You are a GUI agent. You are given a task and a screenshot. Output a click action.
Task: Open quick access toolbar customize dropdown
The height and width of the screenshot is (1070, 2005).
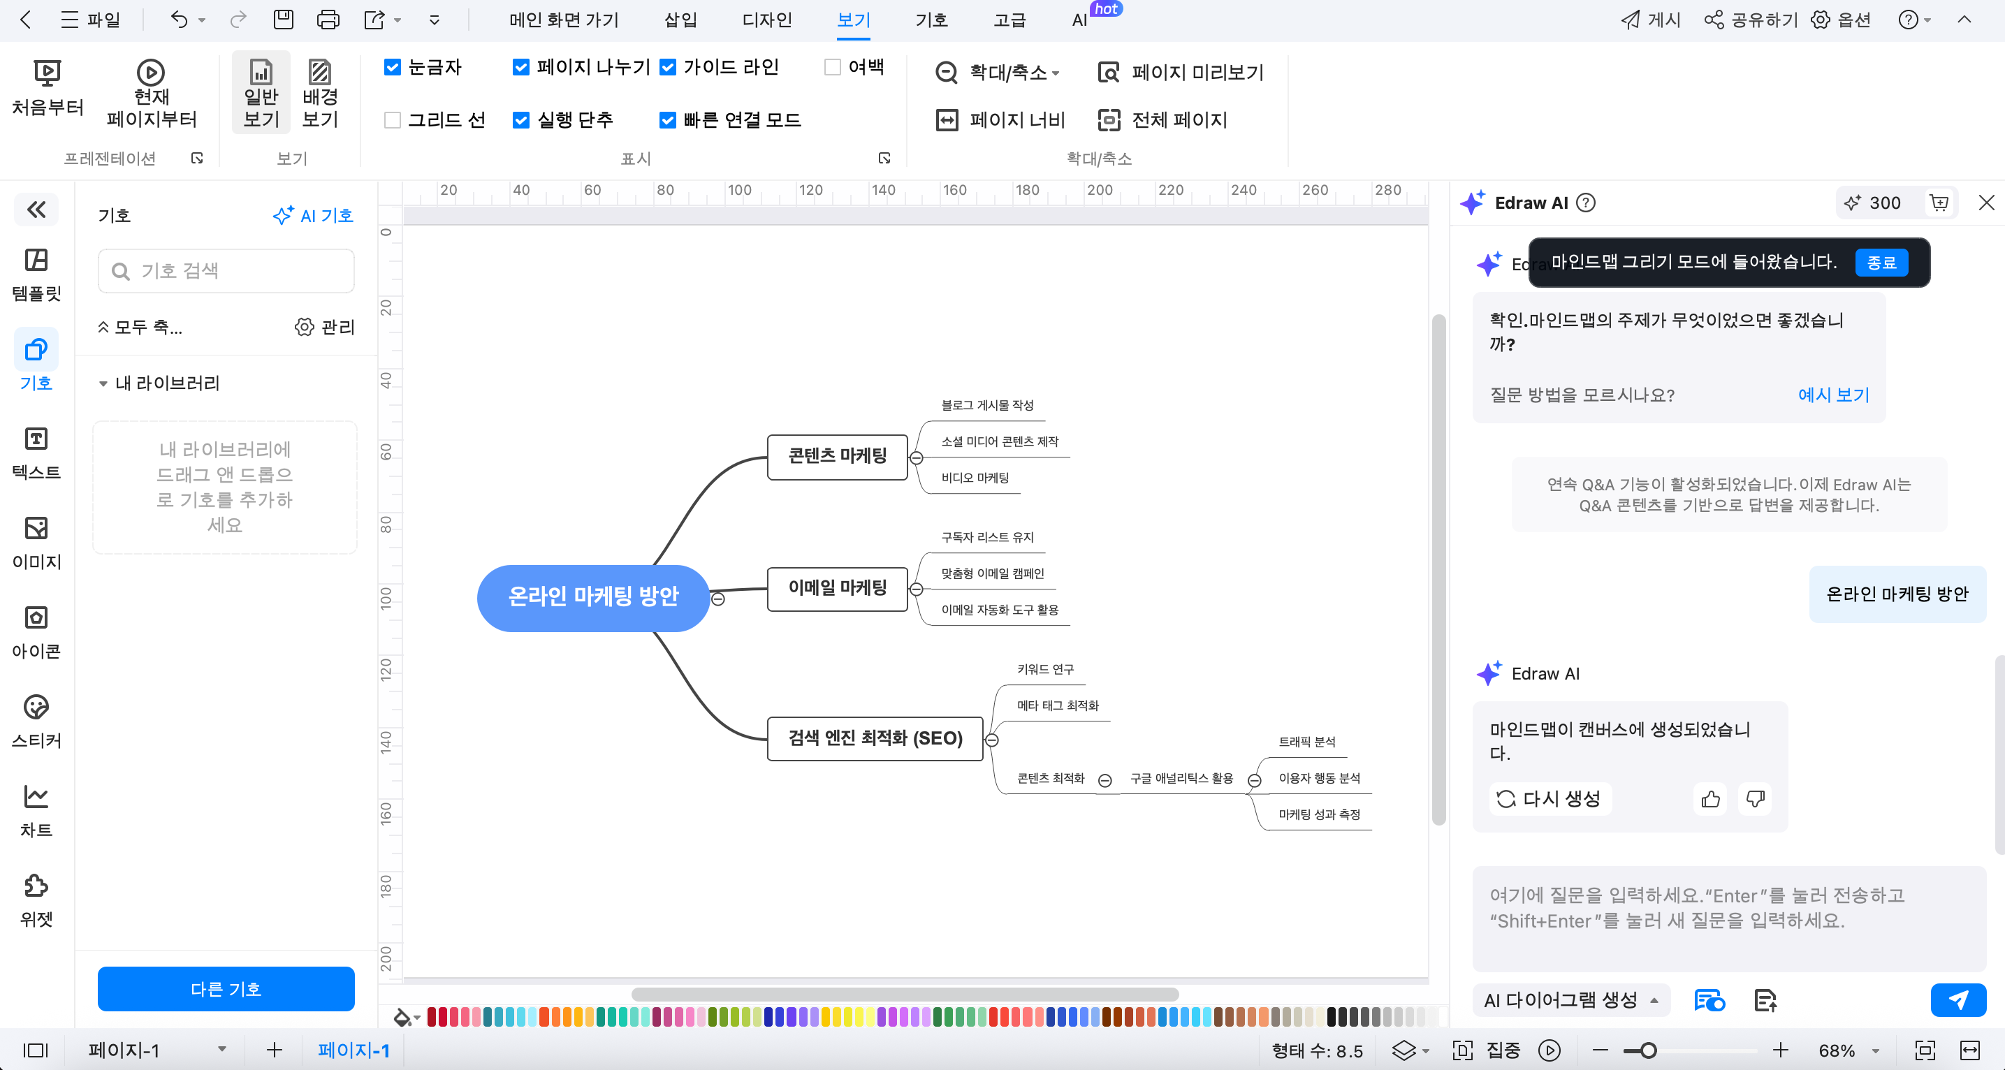[435, 20]
